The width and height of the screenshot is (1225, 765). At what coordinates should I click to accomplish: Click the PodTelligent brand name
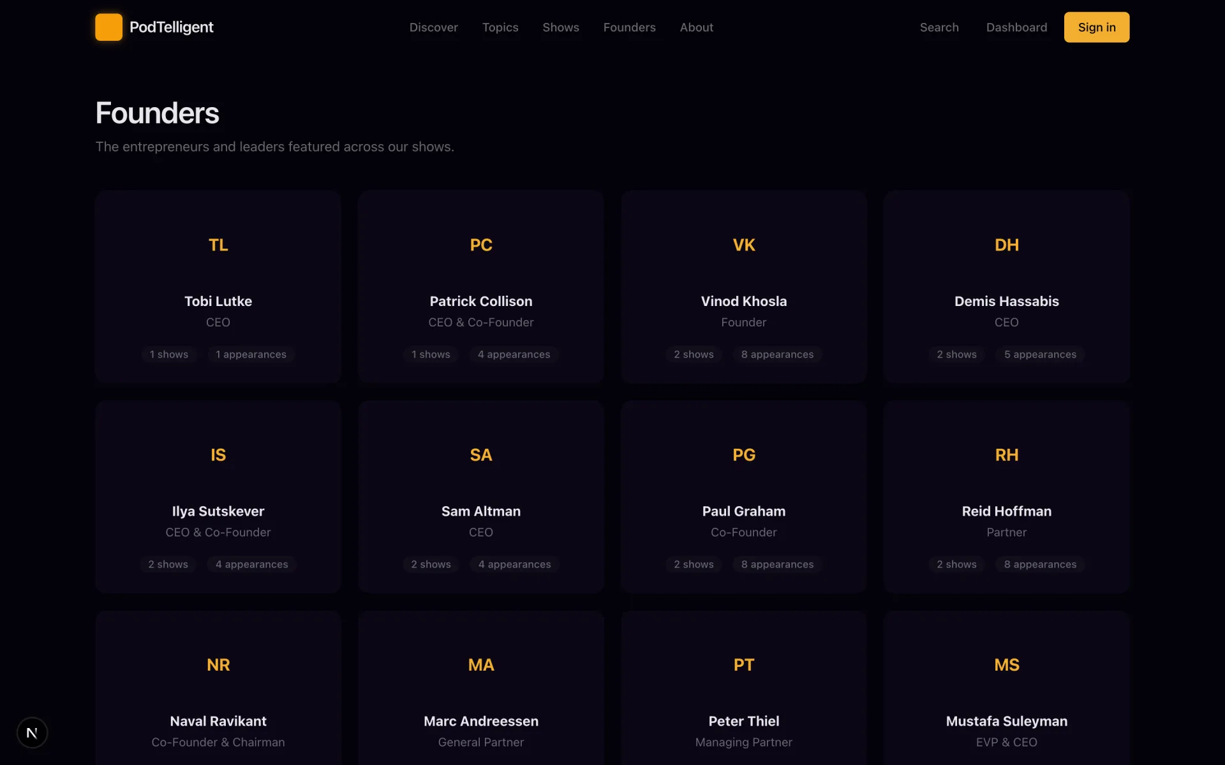pos(171,27)
